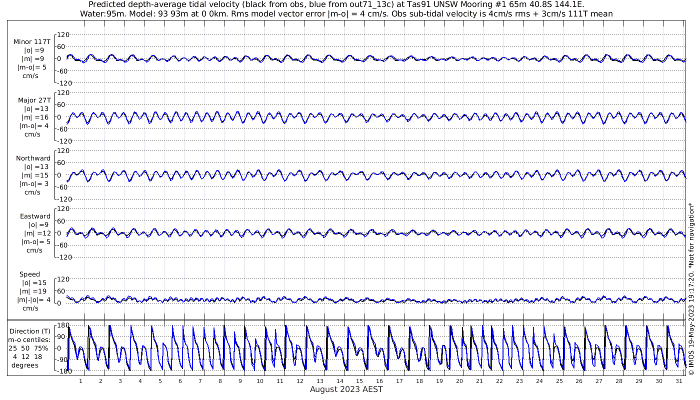Click the '-90' tick on the Direction axis
Viewport: 700px width, 400px height.
[62, 360]
